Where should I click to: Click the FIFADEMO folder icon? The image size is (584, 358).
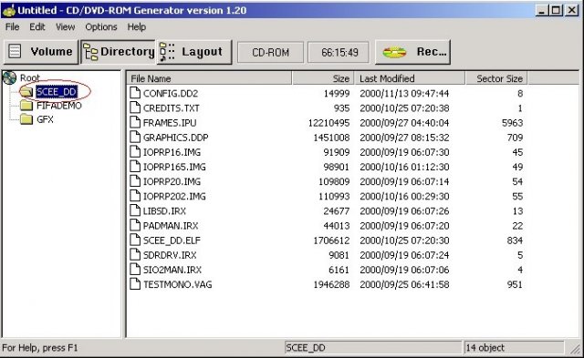pos(26,106)
